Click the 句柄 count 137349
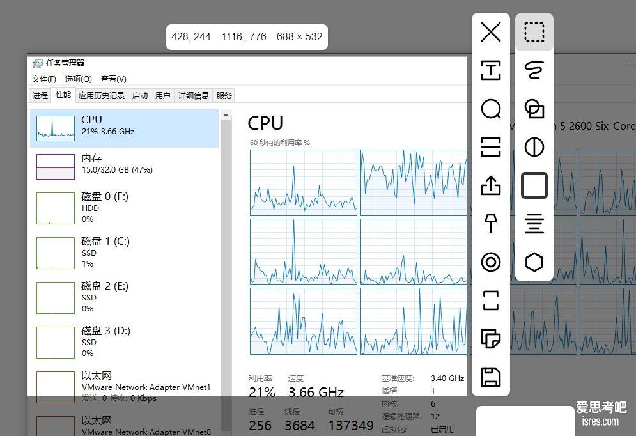 click(x=351, y=426)
